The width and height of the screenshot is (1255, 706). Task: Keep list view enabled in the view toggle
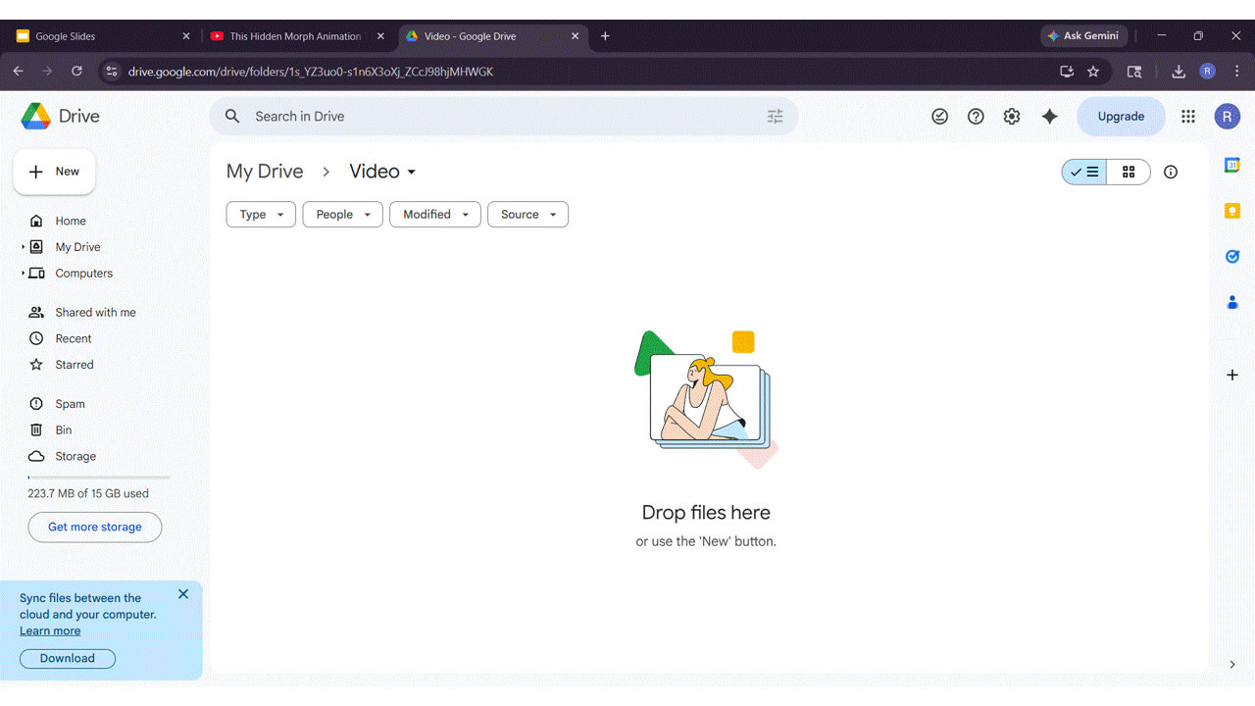(x=1083, y=172)
